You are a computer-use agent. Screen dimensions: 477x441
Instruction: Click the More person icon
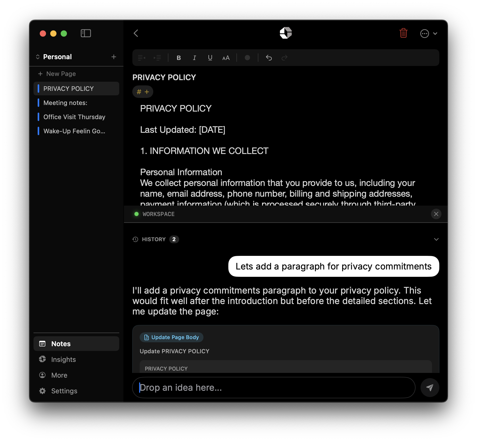click(42, 375)
